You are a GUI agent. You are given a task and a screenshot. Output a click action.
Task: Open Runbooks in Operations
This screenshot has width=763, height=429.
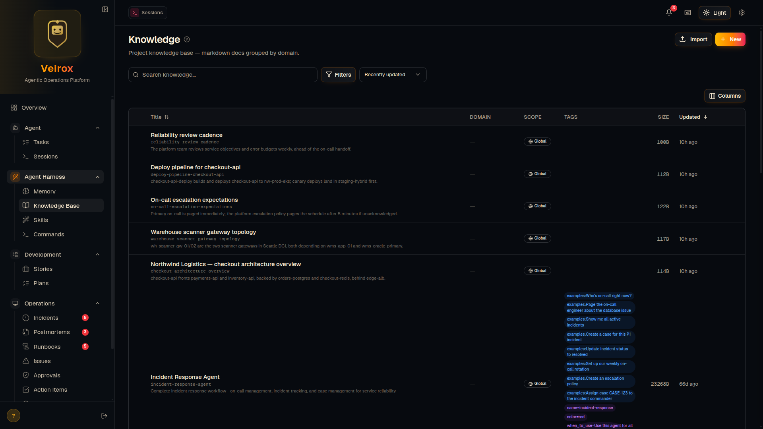coord(61,347)
